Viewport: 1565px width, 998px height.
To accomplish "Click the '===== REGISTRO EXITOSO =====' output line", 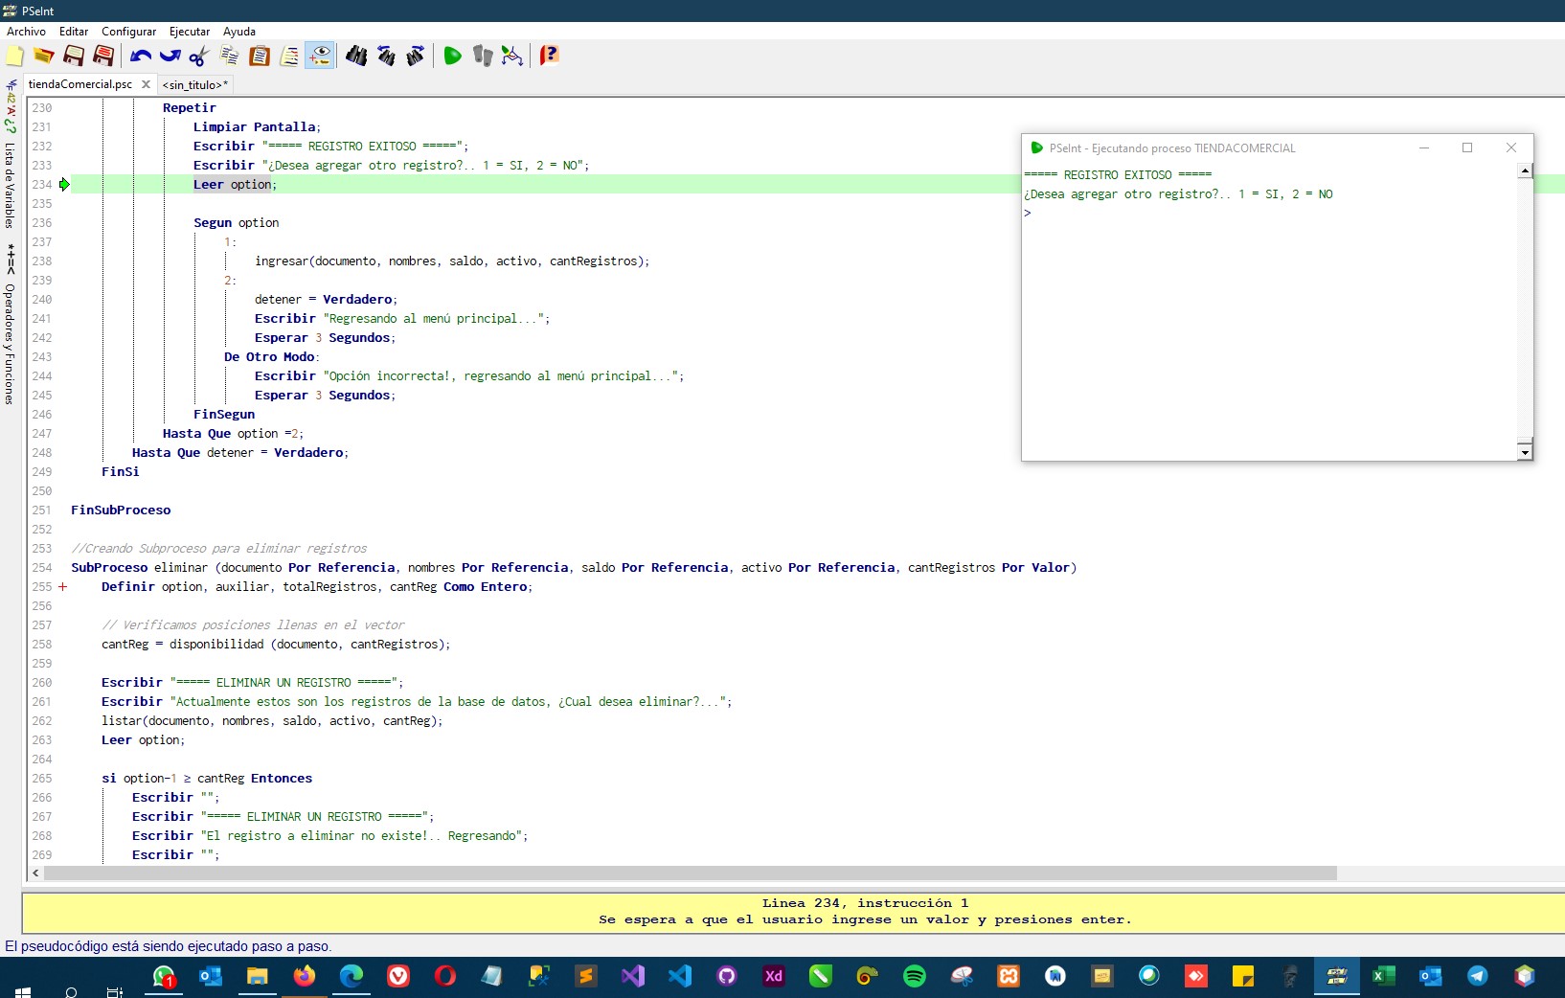I will pos(1118,174).
